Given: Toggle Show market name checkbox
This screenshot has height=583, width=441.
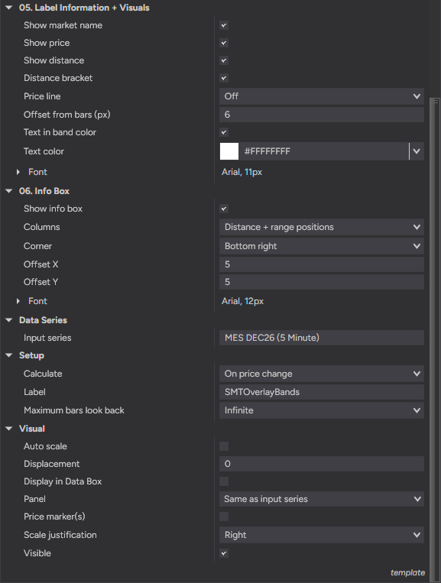Looking at the screenshot, I should [x=224, y=25].
